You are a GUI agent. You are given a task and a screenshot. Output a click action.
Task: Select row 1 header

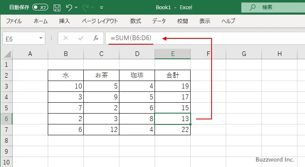6,65
